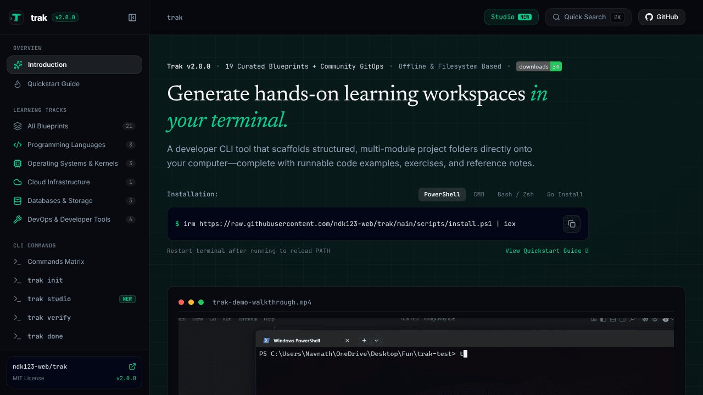
Task: Open Databases & Storage track
Action: tap(74, 201)
